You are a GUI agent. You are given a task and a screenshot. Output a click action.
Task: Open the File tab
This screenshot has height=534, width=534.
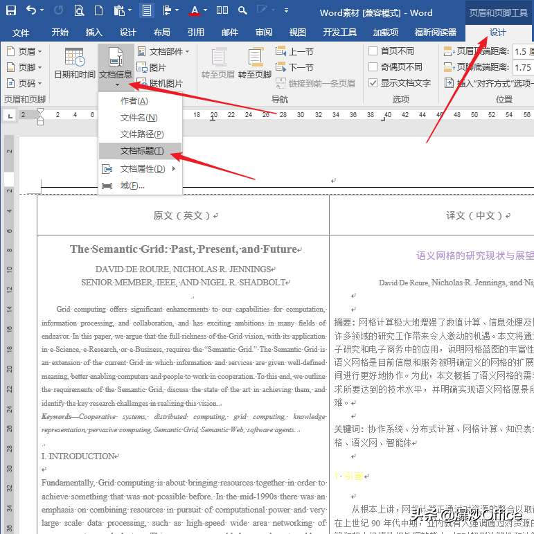pyautogui.click(x=21, y=33)
